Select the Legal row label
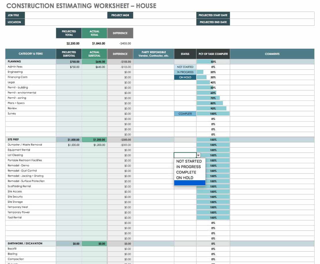Image resolution: width=320 pixels, height=264 pixels. tap(11, 82)
